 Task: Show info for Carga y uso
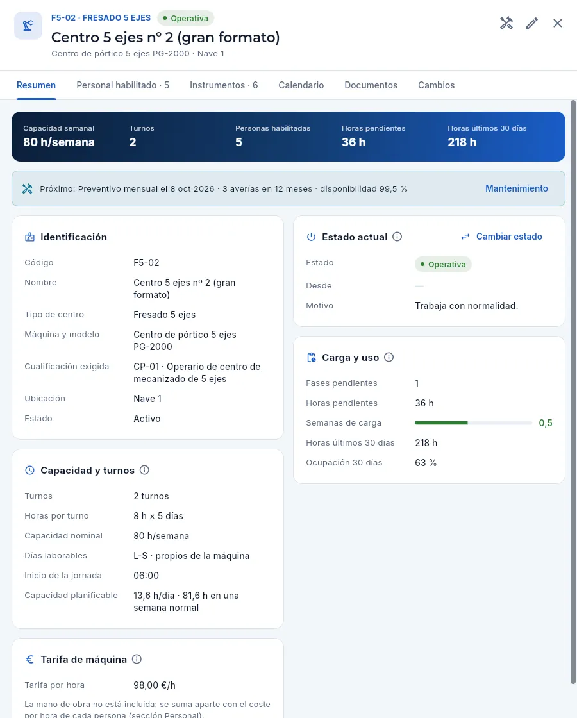pyautogui.click(x=389, y=357)
